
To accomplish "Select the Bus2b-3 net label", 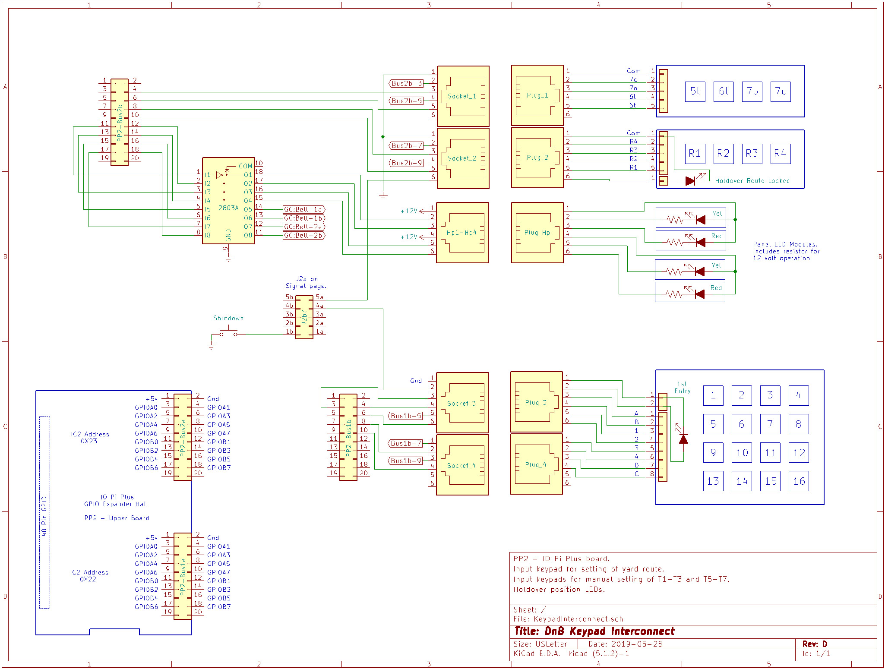I will point(406,83).
